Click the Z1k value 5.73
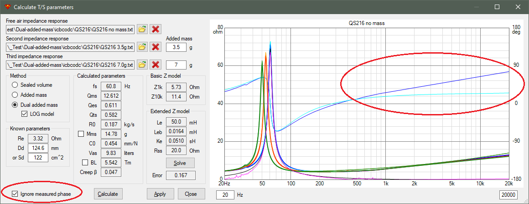This screenshot has width=529, height=204. pos(177,87)
